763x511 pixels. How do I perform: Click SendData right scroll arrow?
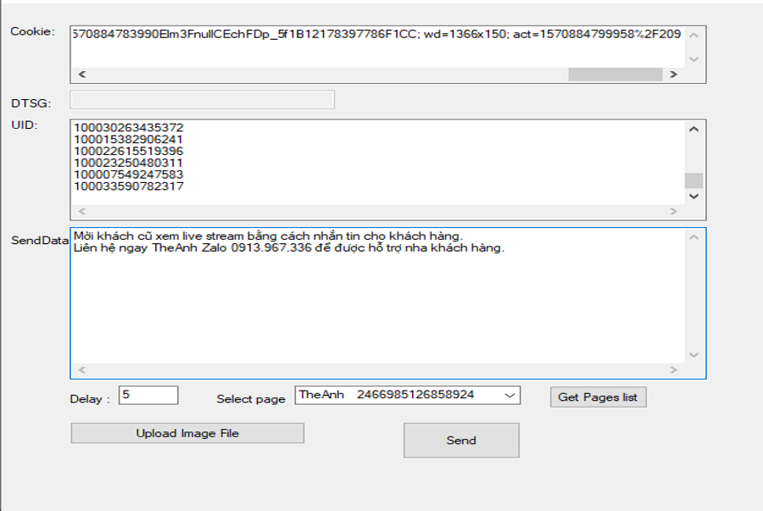[x=673, y=370]
